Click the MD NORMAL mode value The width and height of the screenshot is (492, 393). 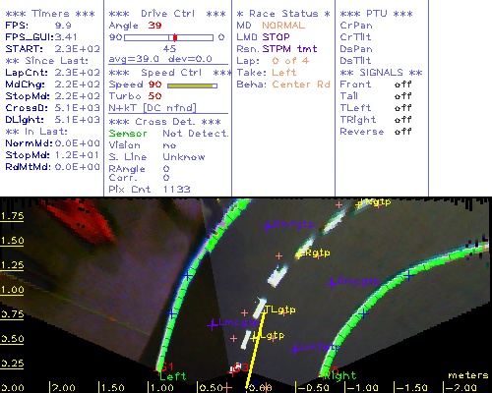coord(283,26)
